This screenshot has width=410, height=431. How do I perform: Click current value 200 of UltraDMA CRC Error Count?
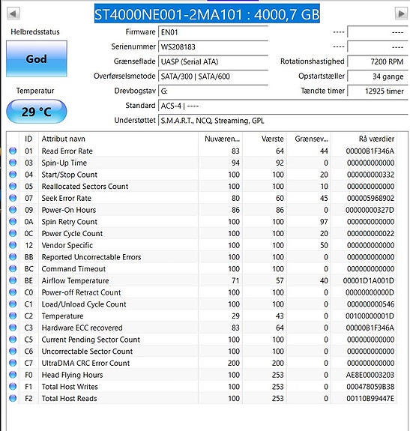[234, 363]
